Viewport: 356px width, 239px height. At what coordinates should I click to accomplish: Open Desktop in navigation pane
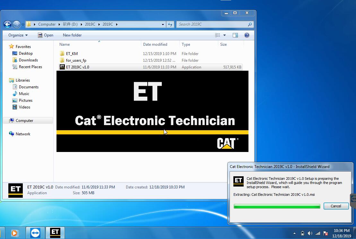(26, 53)
